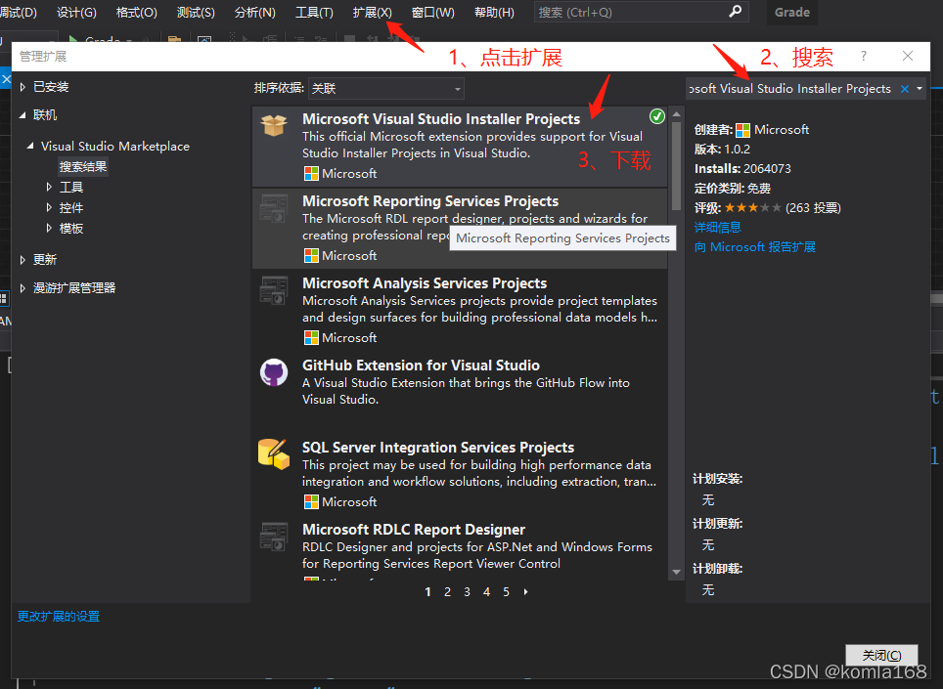Click the GitHub Octocat extension icon

tap(274, 372)
